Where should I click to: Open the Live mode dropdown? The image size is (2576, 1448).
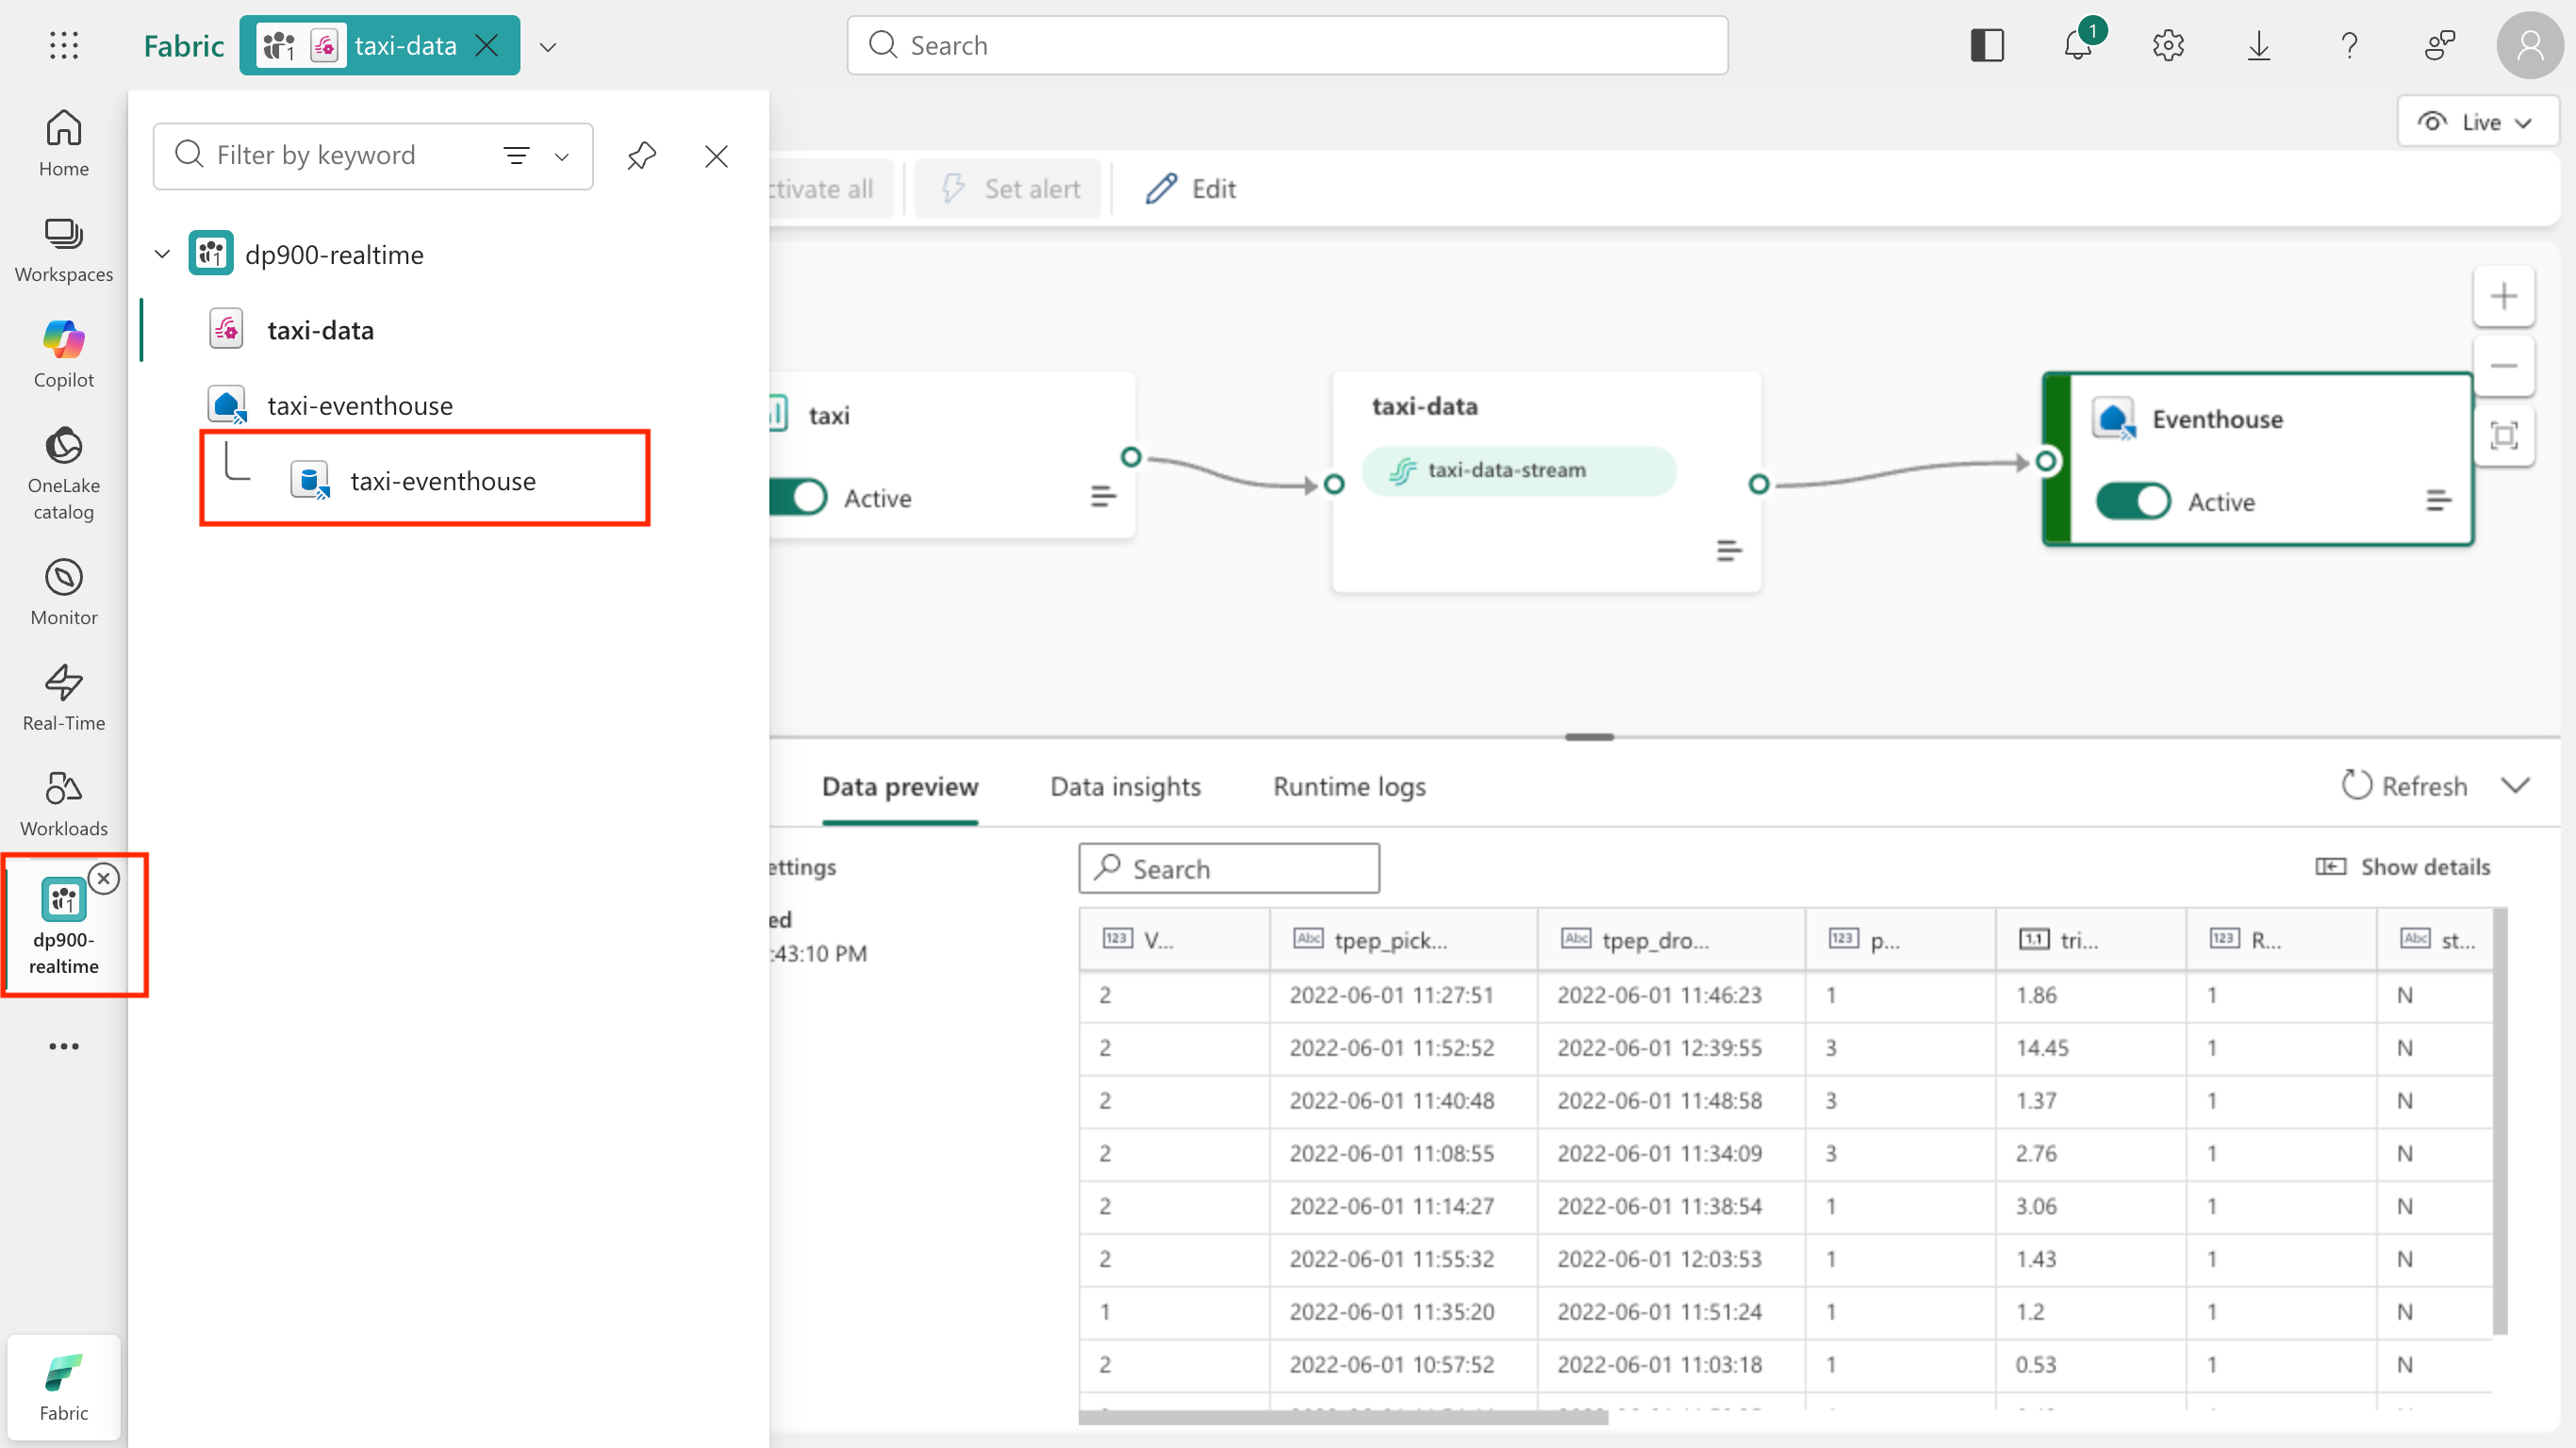pos(2478,122)
